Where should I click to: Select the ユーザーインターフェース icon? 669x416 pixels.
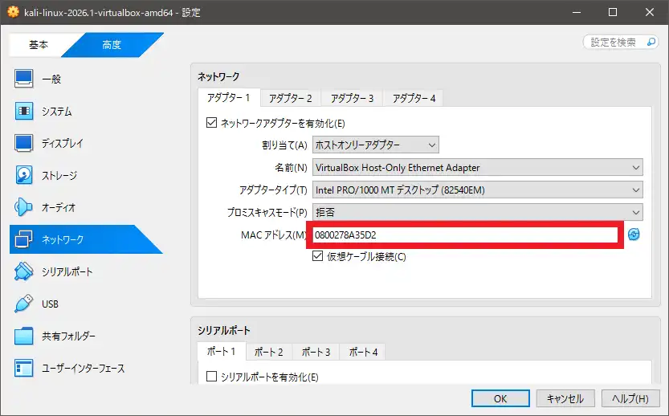pyautogui.click(x=23, y=368)
